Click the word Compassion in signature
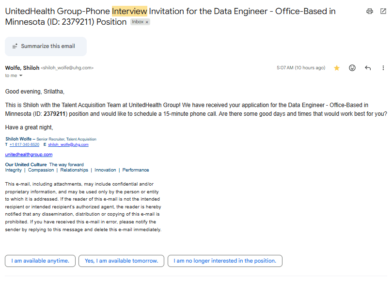This screenshot has height=282, width=392. [x=41, y=170]
